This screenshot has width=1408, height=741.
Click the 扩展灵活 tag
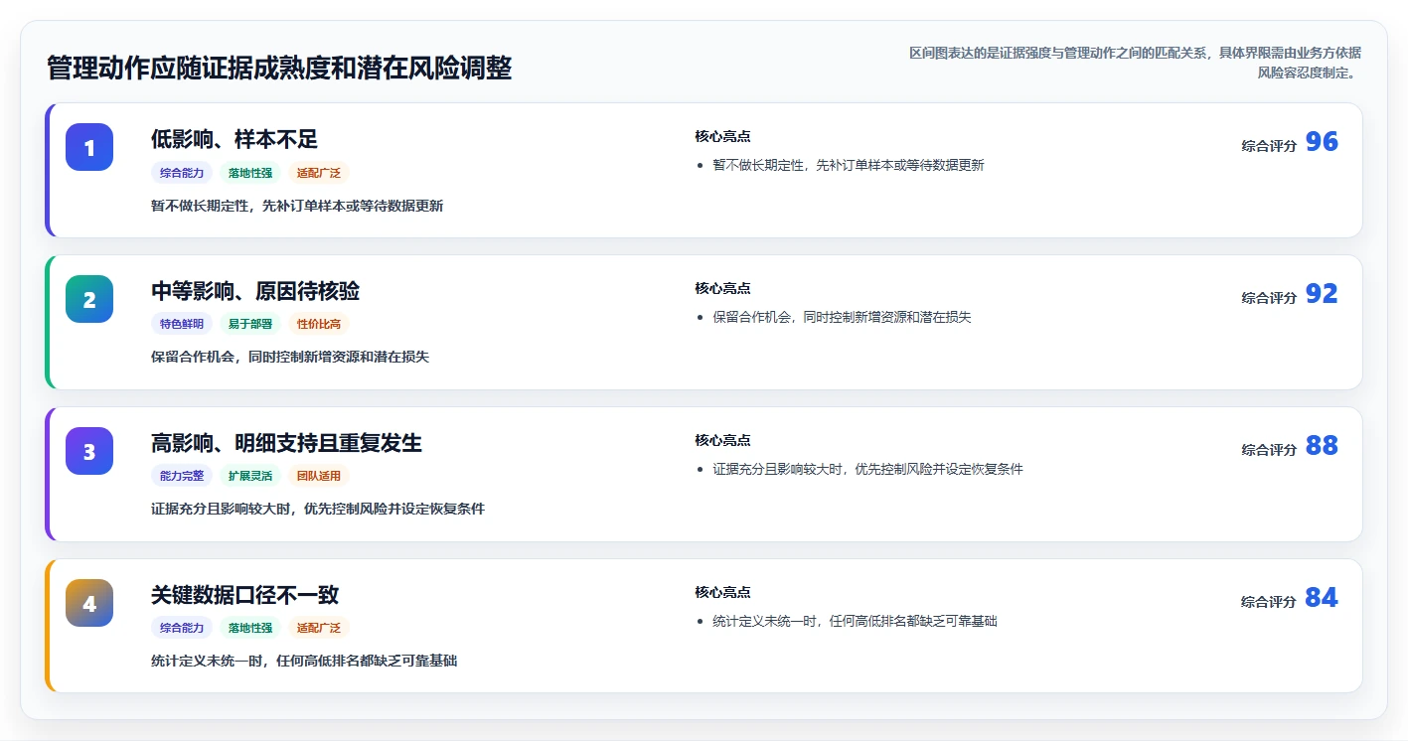coord(250,476)
